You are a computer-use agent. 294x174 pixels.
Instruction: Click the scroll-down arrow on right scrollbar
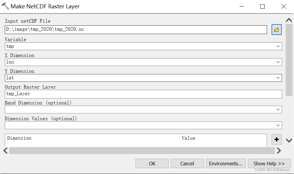pos(288,140)
